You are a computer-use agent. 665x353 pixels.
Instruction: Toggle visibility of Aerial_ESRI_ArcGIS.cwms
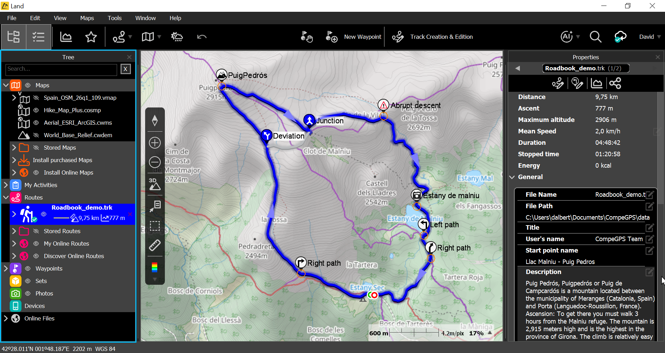[x=36, y=123]
